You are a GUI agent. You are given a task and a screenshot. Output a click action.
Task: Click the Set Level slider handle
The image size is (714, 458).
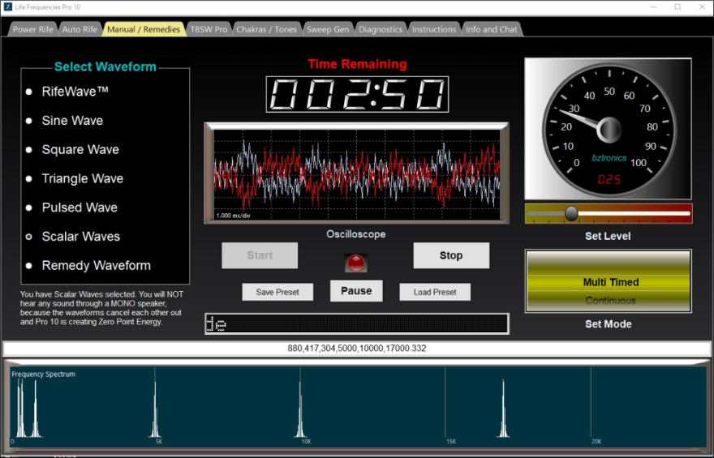point(571,213)
